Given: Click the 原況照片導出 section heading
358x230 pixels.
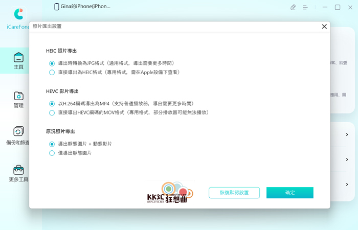Looking at the screenshot, I should point(60,131).
